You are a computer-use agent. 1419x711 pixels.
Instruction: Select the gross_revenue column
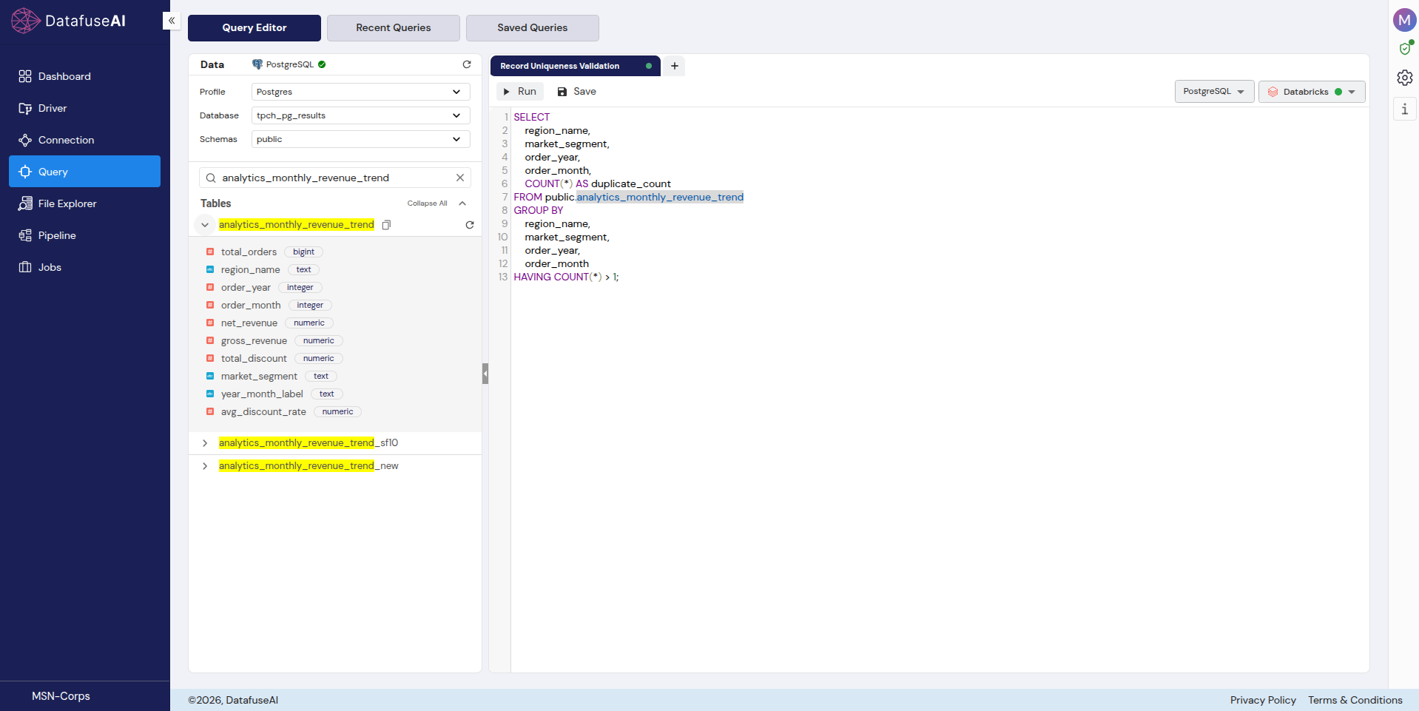254,341
